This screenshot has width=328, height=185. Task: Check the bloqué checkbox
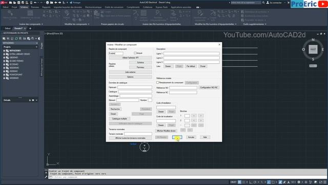click(135, 53)
